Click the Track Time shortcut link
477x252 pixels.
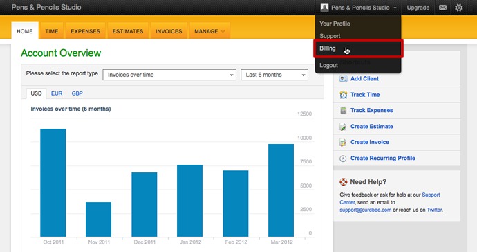tap(365, 95)
